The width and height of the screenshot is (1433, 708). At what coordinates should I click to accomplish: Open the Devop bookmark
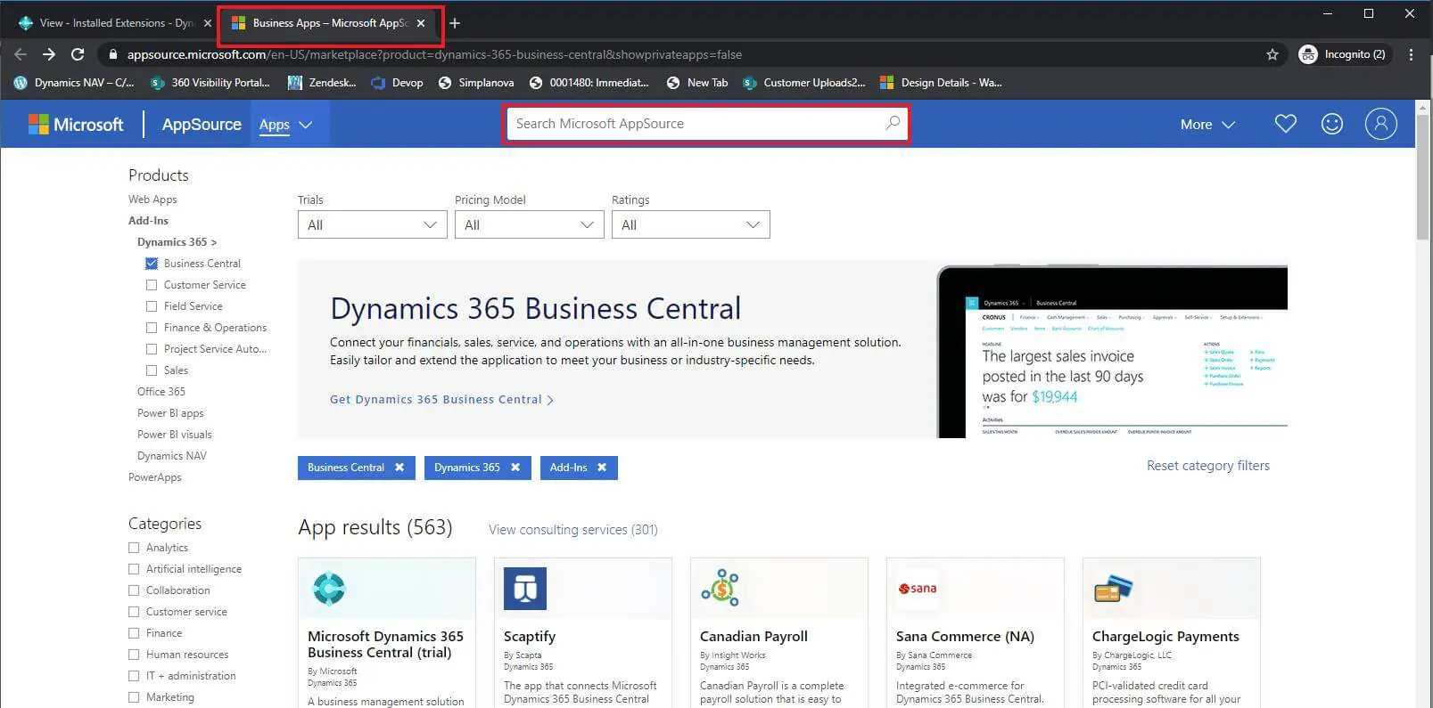(397, 83)
